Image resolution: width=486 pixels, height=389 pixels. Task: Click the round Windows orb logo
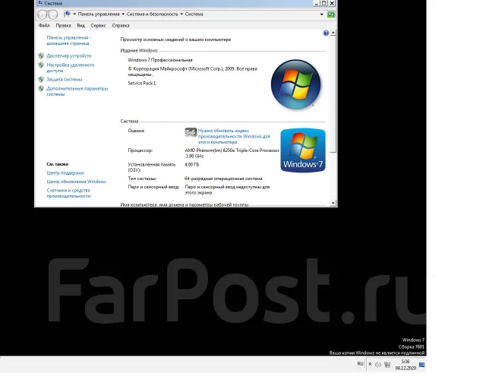click(x=295, y=84)
